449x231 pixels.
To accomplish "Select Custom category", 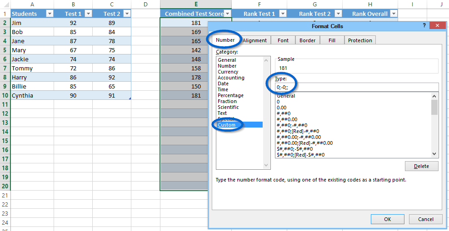I will pos(226,125).
